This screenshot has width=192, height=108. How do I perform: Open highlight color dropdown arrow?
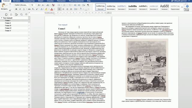tap(49, 9)
